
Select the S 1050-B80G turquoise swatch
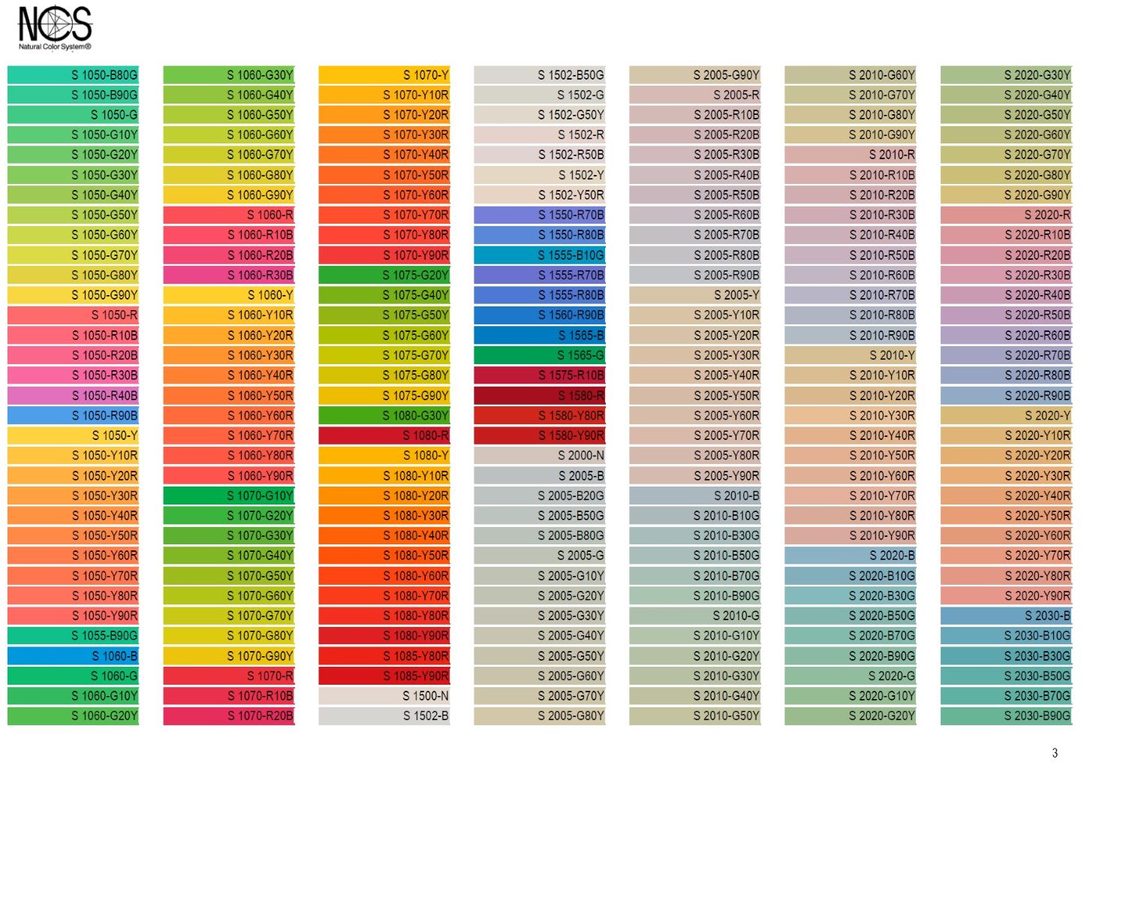pos(74,75)
